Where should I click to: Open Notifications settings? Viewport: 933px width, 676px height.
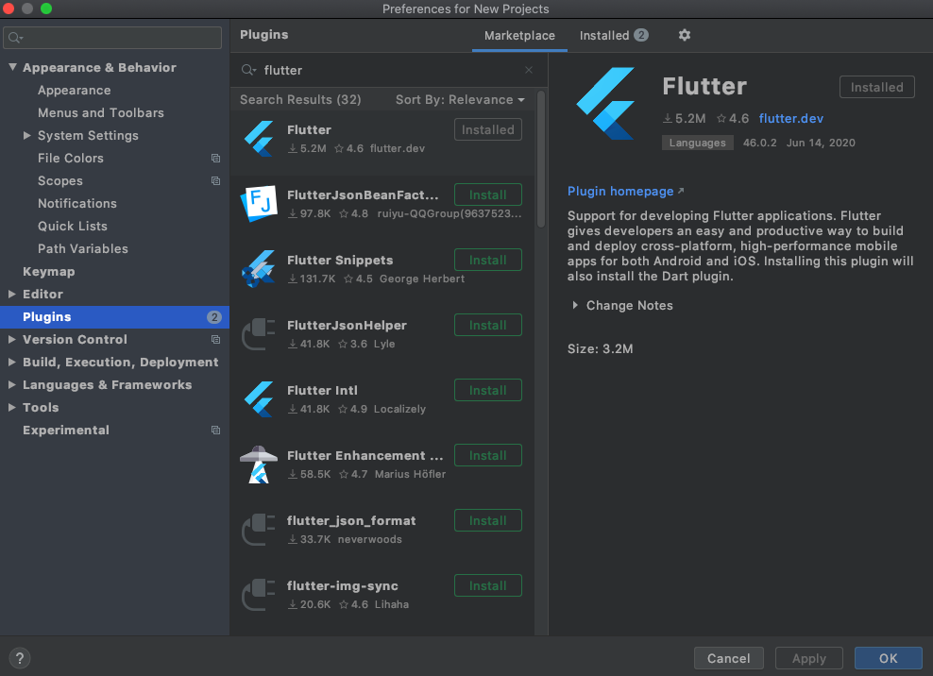tap(77, 204)
